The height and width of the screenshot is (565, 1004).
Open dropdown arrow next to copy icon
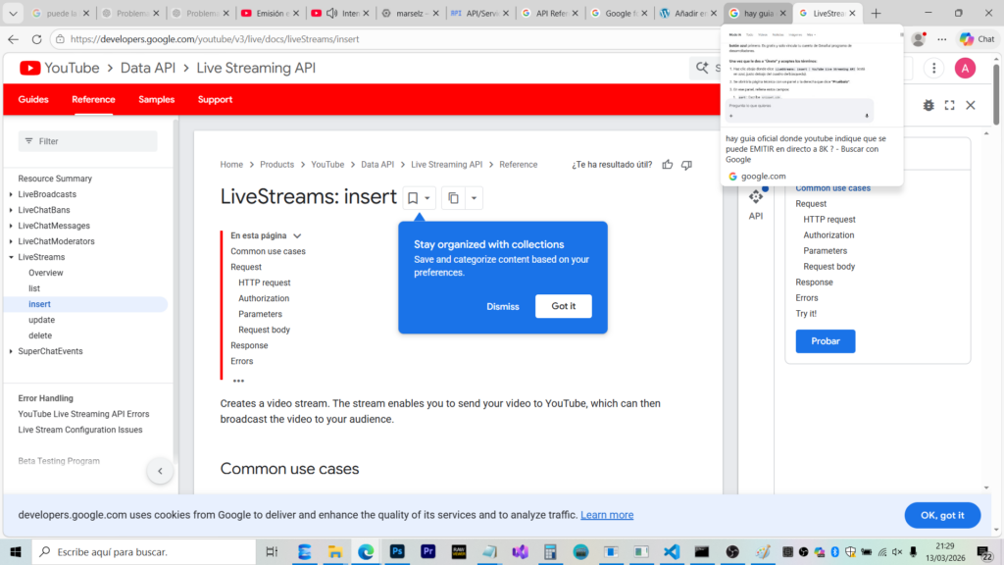[474, 198]
